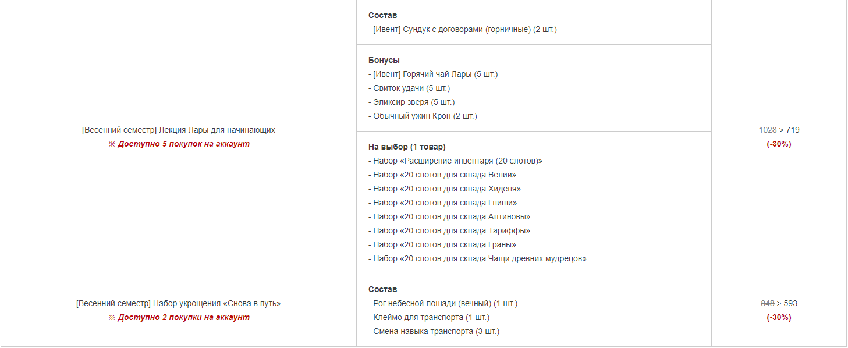
Task: Select the Доступно 2 покупки на аккаунт notice
Action: [x=179, y=318]
